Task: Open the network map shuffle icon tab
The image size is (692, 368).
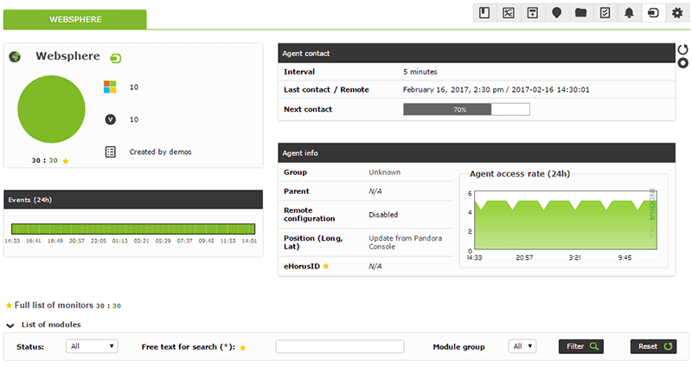Action: 509,13
